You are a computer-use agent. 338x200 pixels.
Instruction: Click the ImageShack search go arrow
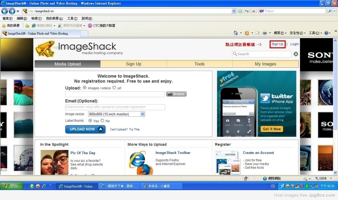(x=296, y=54)
